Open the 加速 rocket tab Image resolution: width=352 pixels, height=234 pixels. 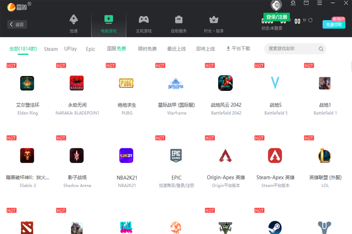point(73,24)
